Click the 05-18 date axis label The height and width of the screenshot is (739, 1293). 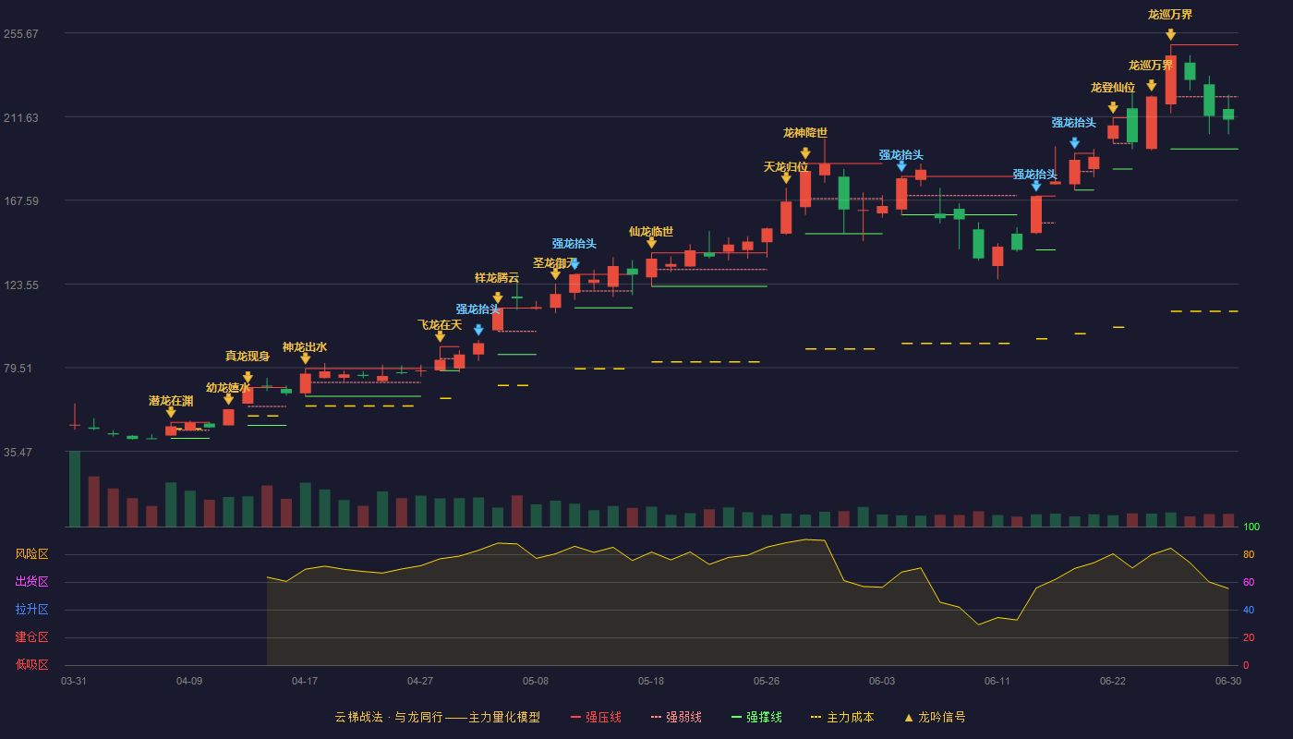pos(651,681)
